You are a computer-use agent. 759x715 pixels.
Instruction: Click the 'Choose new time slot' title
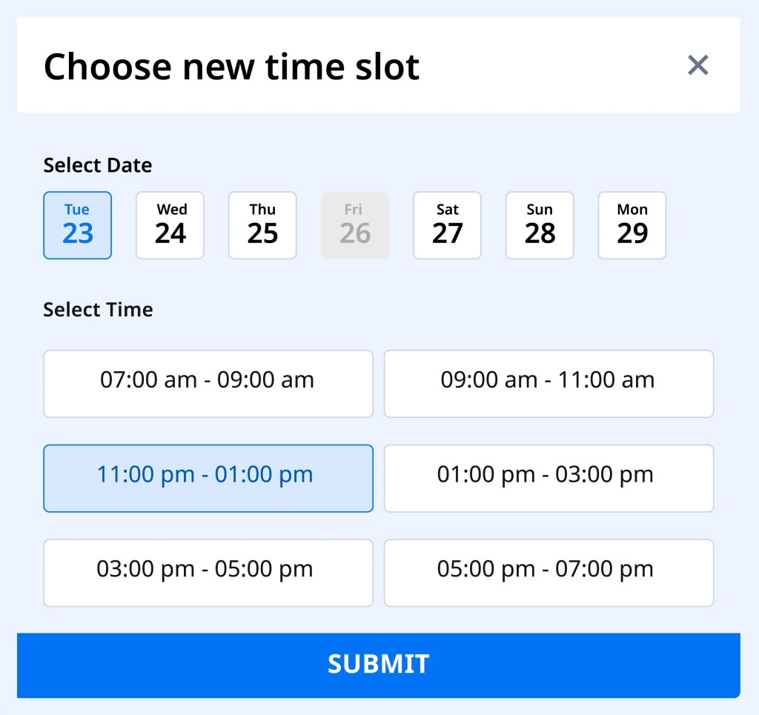(x=231, y=67)
